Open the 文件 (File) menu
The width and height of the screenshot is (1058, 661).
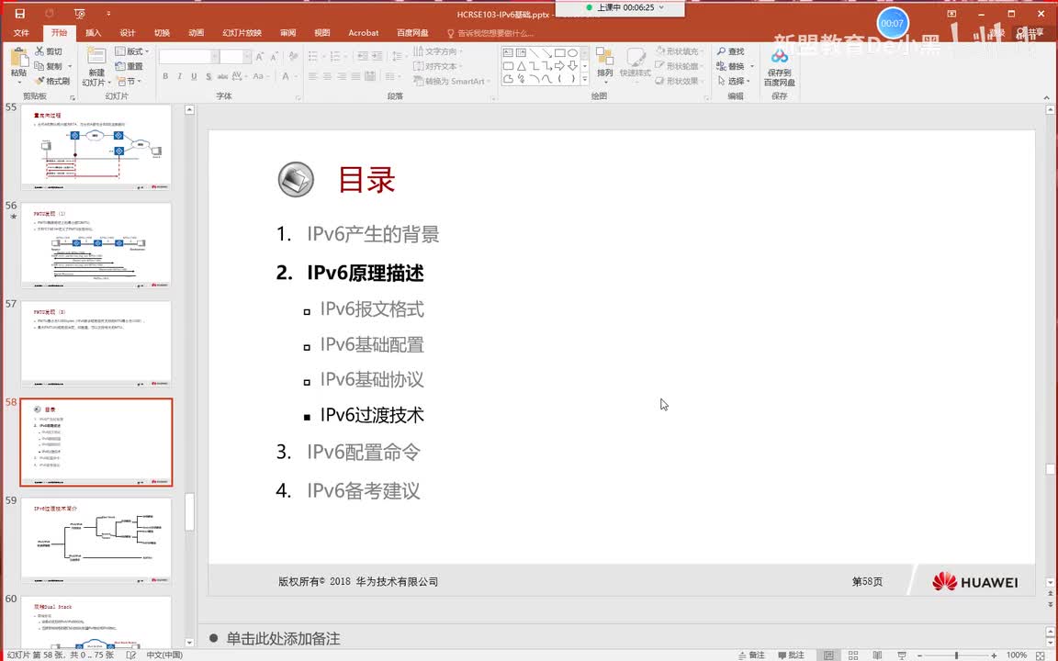[x=21, y=32]
